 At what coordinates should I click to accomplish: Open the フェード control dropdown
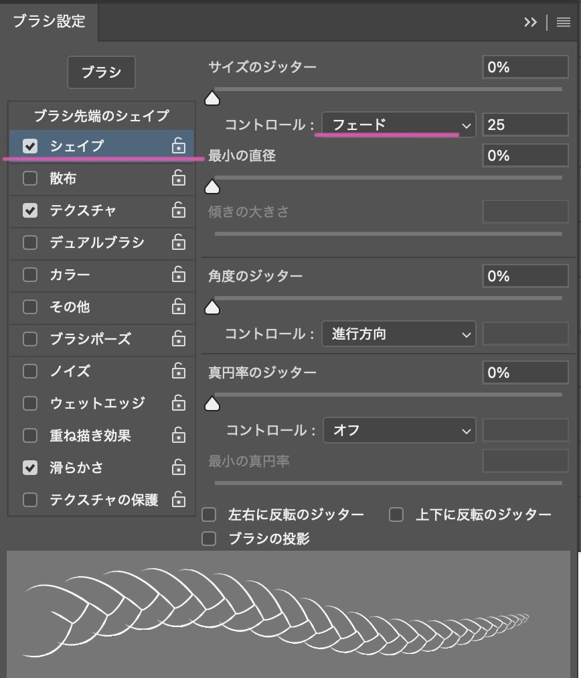click(x=398, y=124)
